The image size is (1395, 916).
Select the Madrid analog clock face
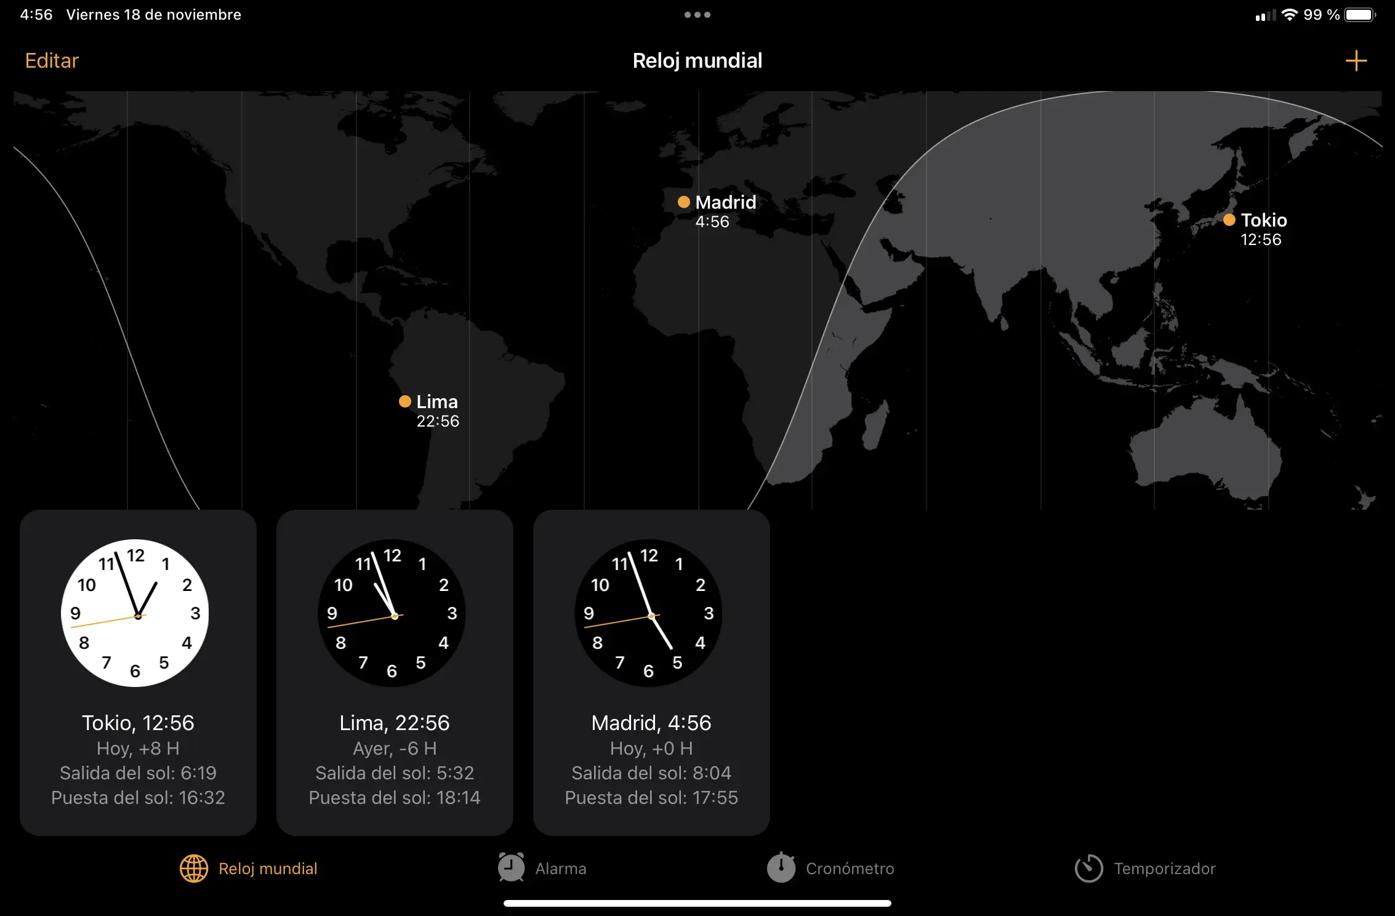coord(648,613)
